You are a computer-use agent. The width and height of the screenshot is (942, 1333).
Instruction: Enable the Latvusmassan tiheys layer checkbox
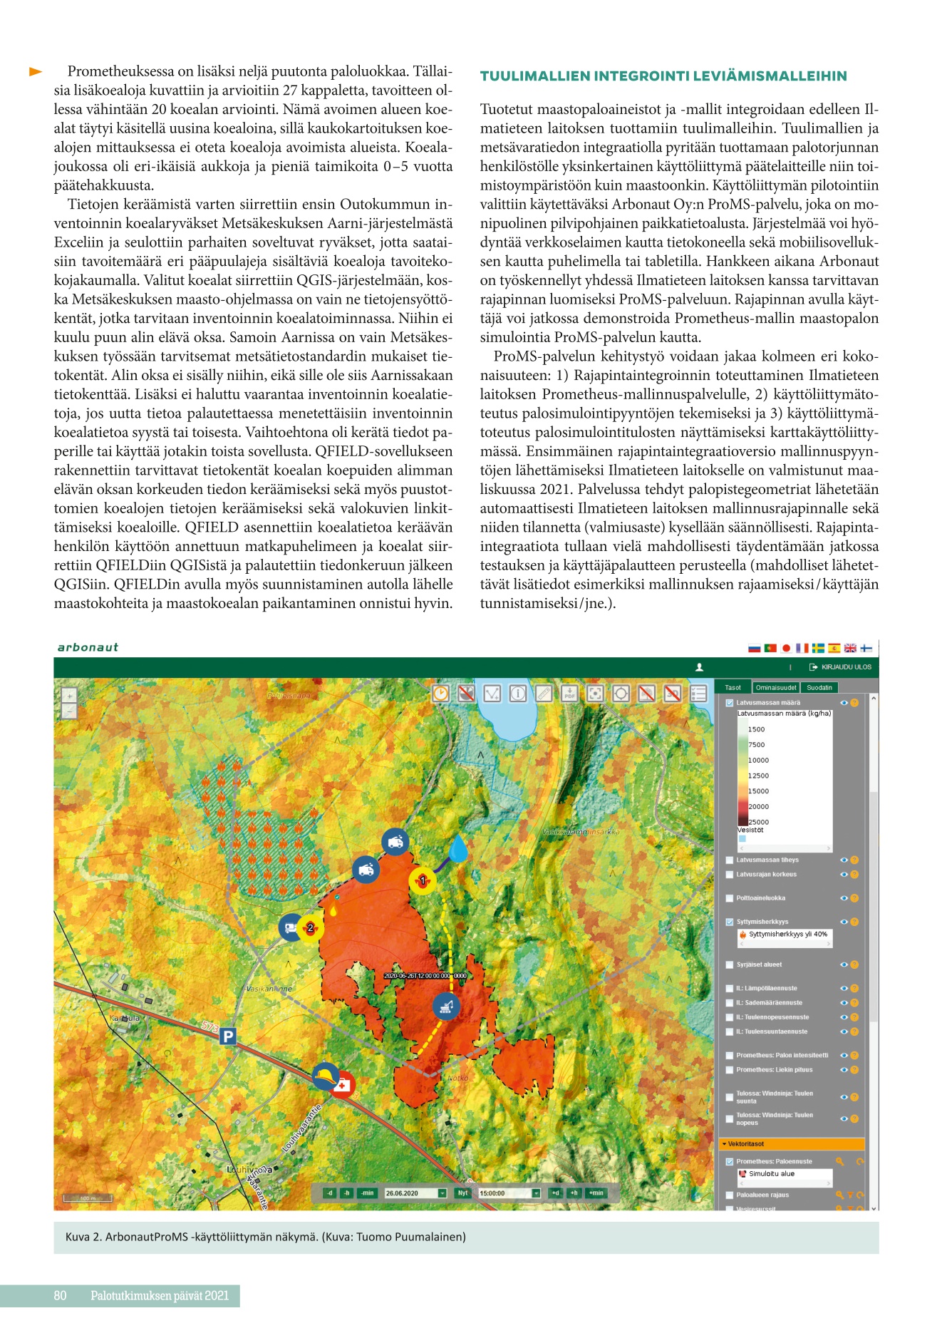730,860
